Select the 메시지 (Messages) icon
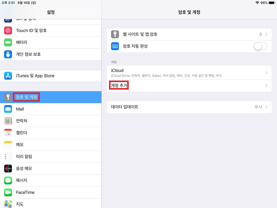The height and width of the screenshot is (208, 277). coord(8,180)
